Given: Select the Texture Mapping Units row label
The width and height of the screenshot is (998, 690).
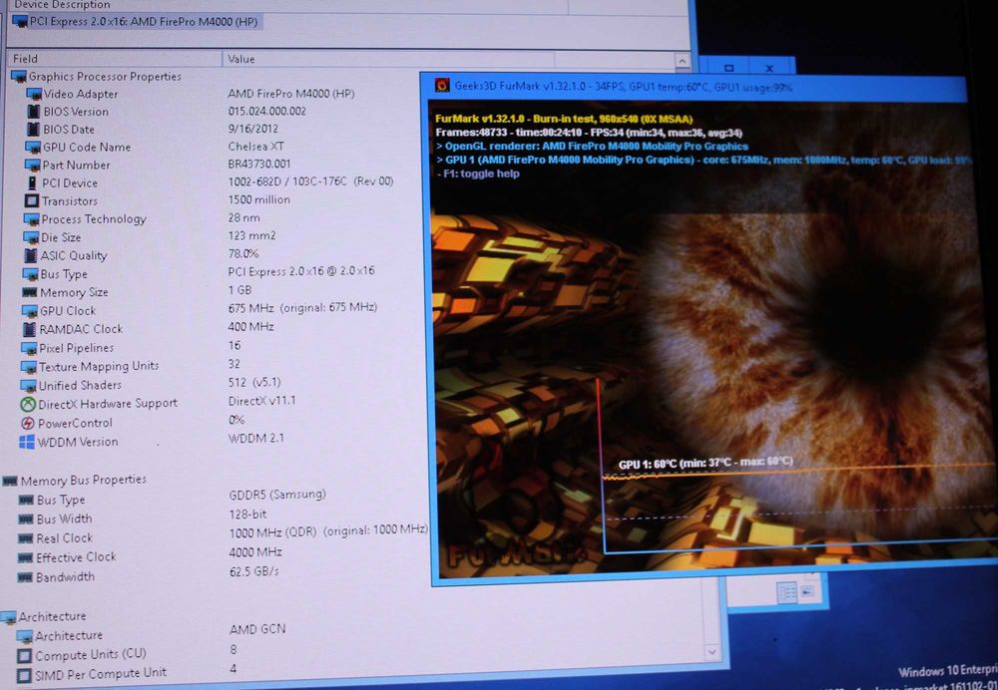Looking at the screenshot, I should tap(99, 366).
